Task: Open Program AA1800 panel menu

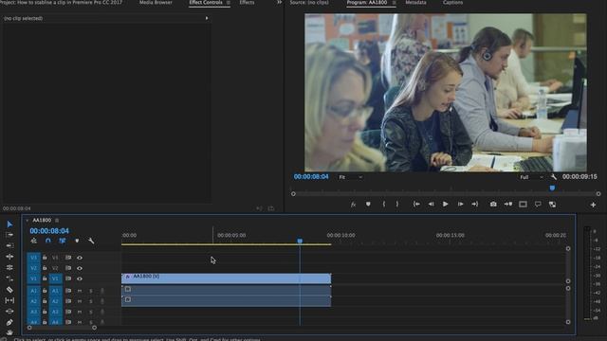Action: coord(395,3)
